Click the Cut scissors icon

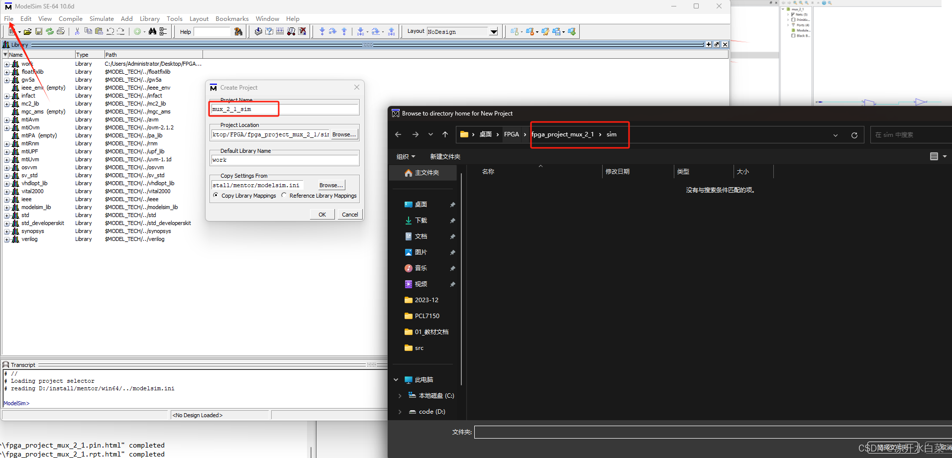[77, 31]
